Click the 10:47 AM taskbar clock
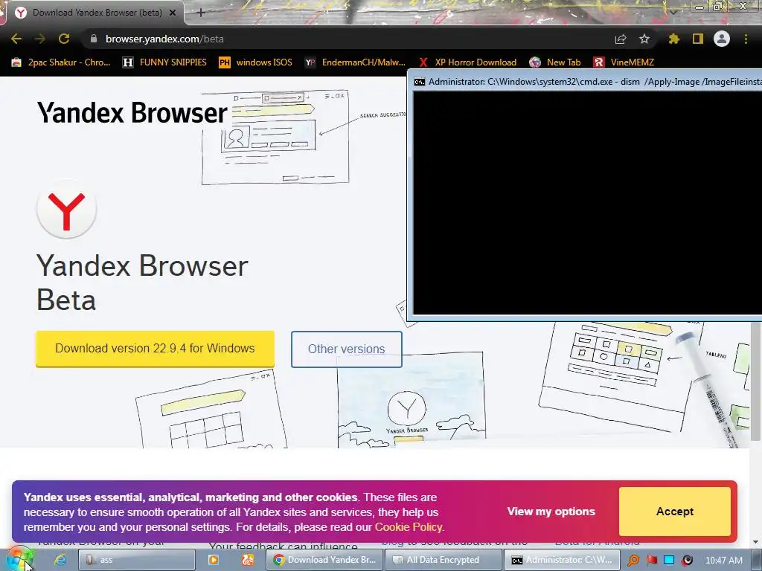This screenshot has height=571, width=762. [723, 561]
